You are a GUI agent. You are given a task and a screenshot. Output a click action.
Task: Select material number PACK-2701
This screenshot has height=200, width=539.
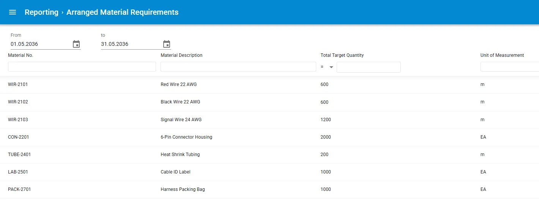pos(19,189)
